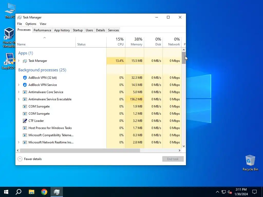The image size is (263, 197).
Task: Switch to the Services tab
Action: click(113, 30)
